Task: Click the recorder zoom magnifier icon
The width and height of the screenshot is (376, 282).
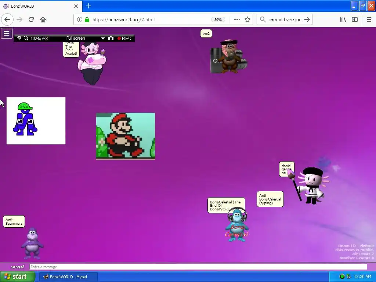Action: coord(26,38)
